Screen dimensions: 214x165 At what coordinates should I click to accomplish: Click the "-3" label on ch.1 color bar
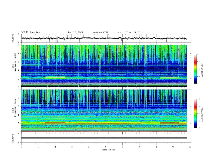click(199, 54)
